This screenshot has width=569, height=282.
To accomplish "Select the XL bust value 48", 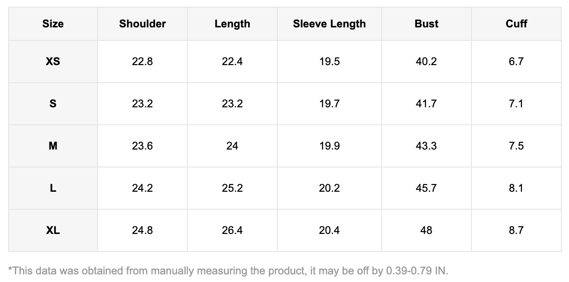I will [427, 230].
